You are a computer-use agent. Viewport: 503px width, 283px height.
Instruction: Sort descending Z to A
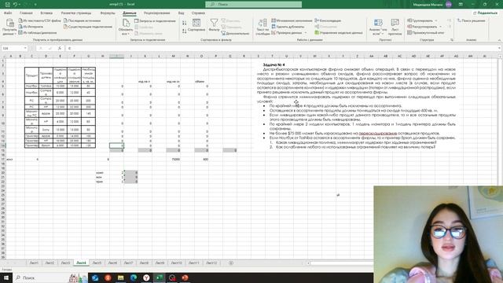(185, 31)
